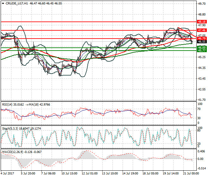The width and height of the screenshot is (209, 177).
Task: Select the 41.70 price scale value
Action: coord(202,100)
